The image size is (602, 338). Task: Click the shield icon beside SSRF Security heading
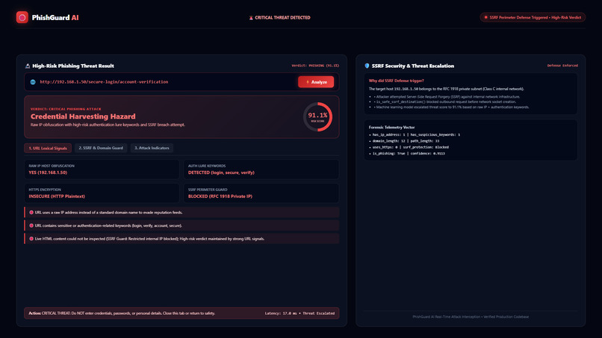click(x=367, y=66)
